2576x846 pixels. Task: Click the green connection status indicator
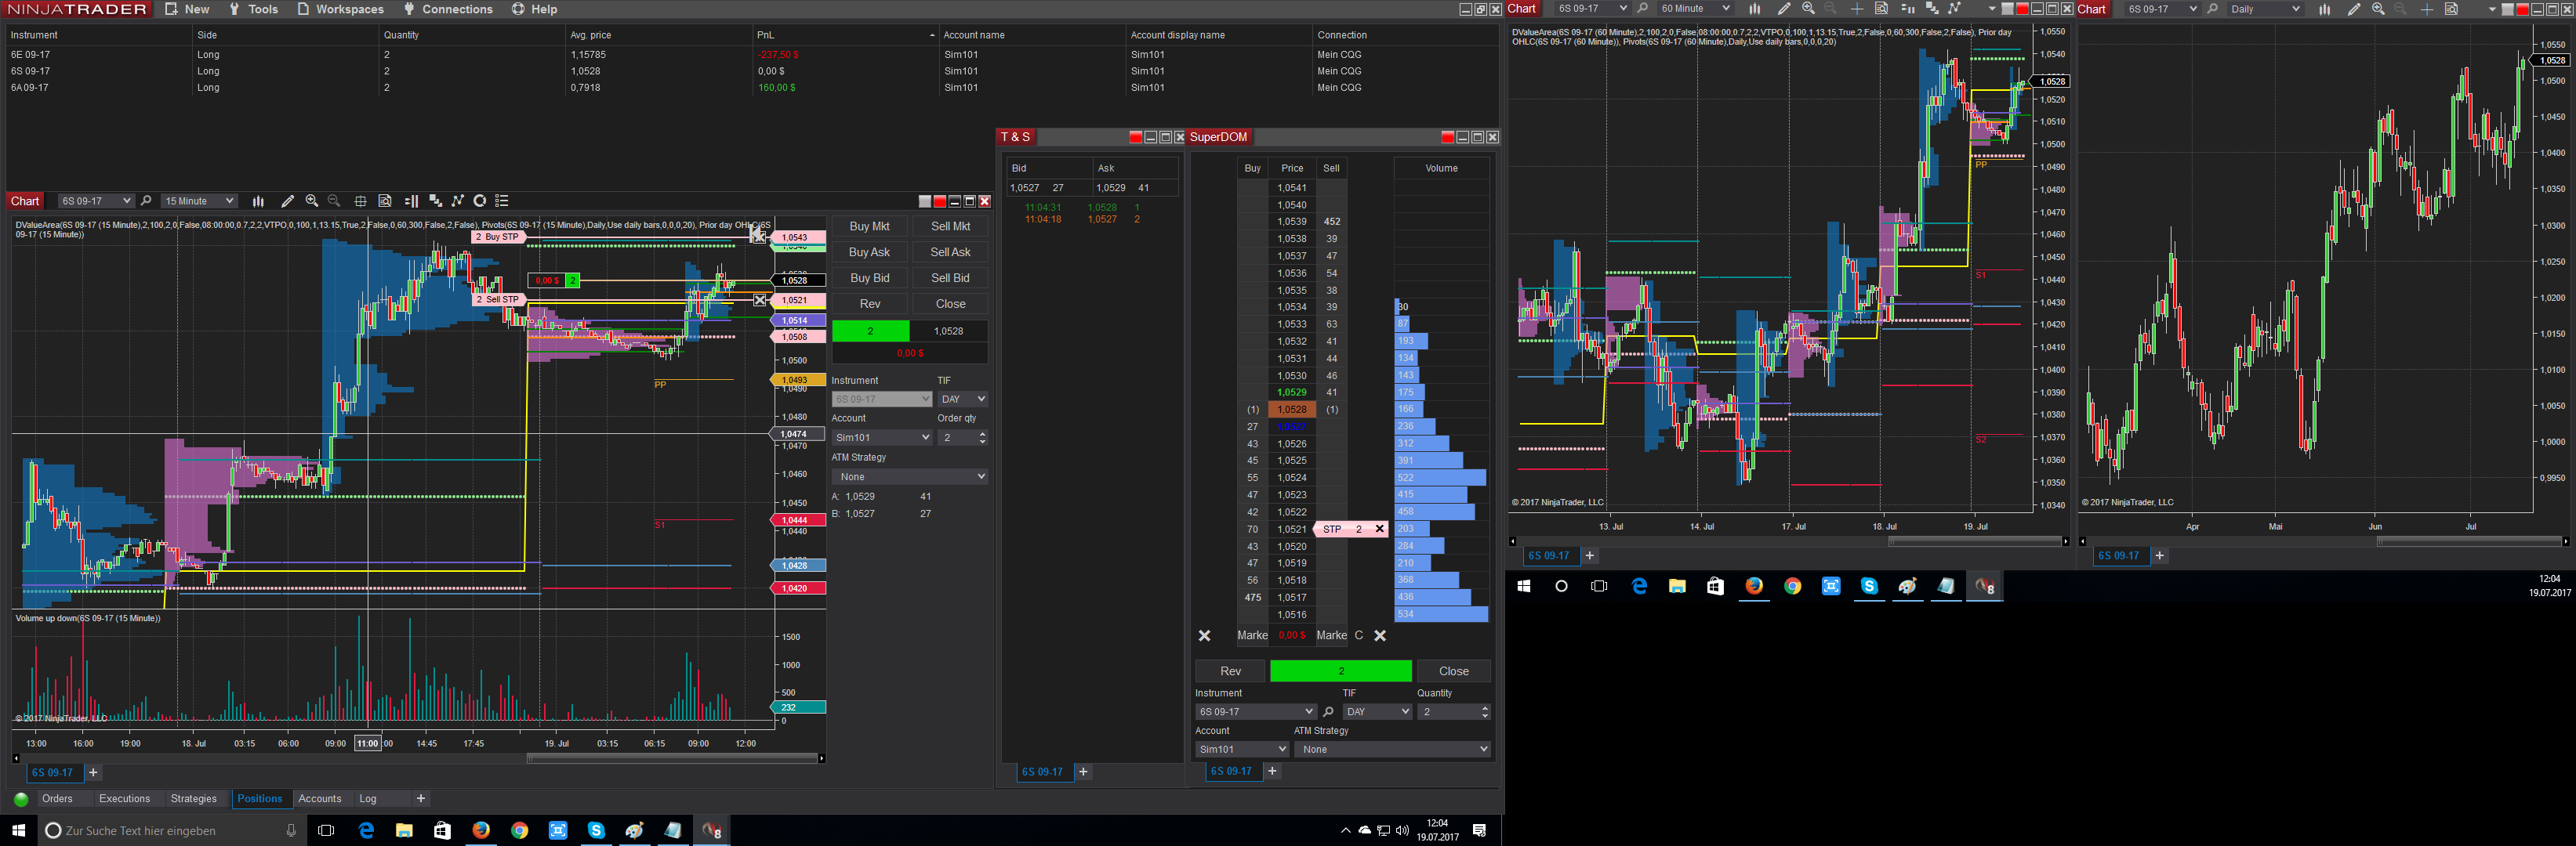[21, 799]
